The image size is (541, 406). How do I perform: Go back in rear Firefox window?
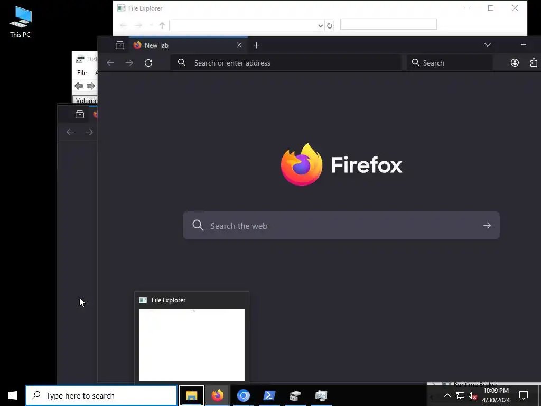[70, 132]
